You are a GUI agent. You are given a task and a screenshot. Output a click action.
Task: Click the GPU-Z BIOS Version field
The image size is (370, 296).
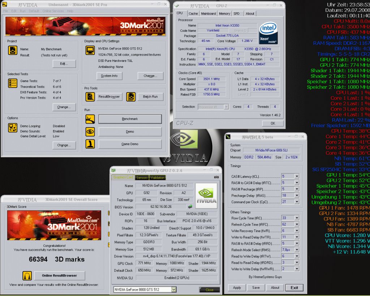pos(161,206)
